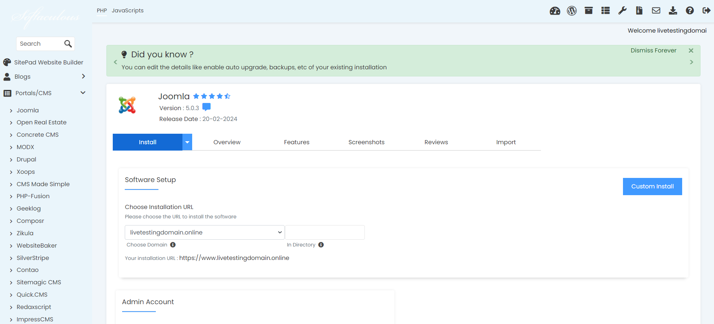Open the Reviews tab

click(x=436, y=142)
